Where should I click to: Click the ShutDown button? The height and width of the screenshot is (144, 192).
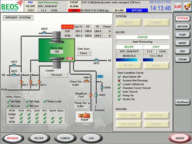182,102
